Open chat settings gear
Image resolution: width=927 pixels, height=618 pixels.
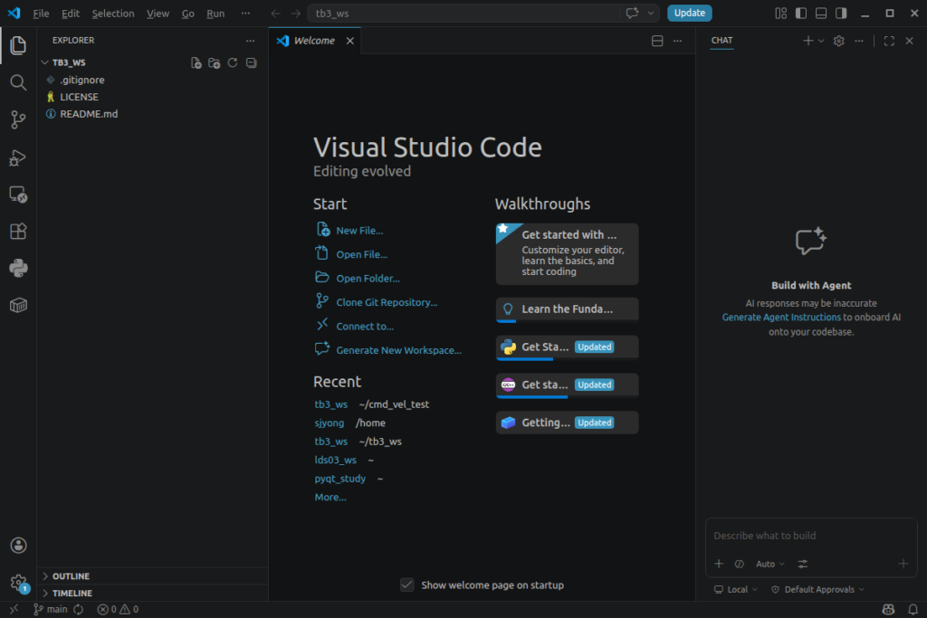click(x=838, y=41)
